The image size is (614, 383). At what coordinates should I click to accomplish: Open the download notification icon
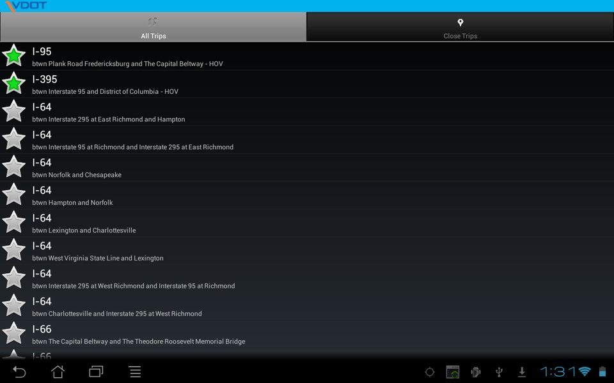click(x=522, y=372)
